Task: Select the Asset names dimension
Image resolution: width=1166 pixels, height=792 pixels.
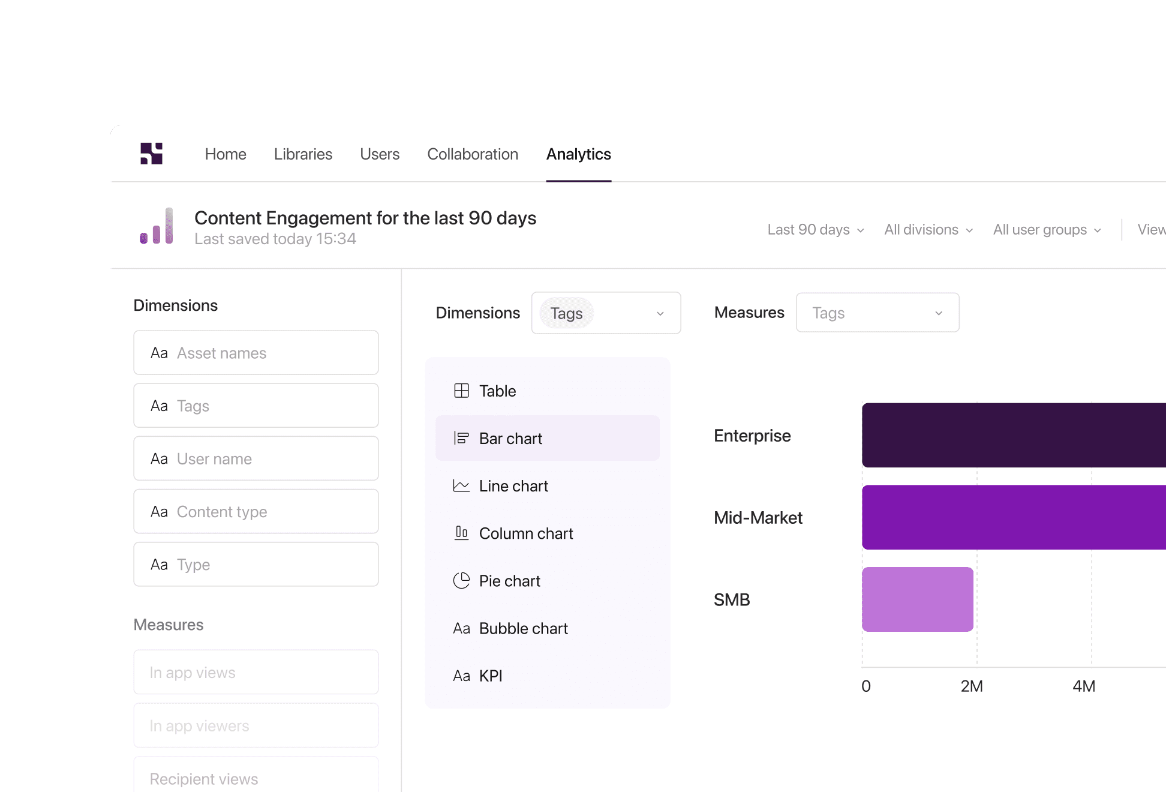Action: pos(256,353)
